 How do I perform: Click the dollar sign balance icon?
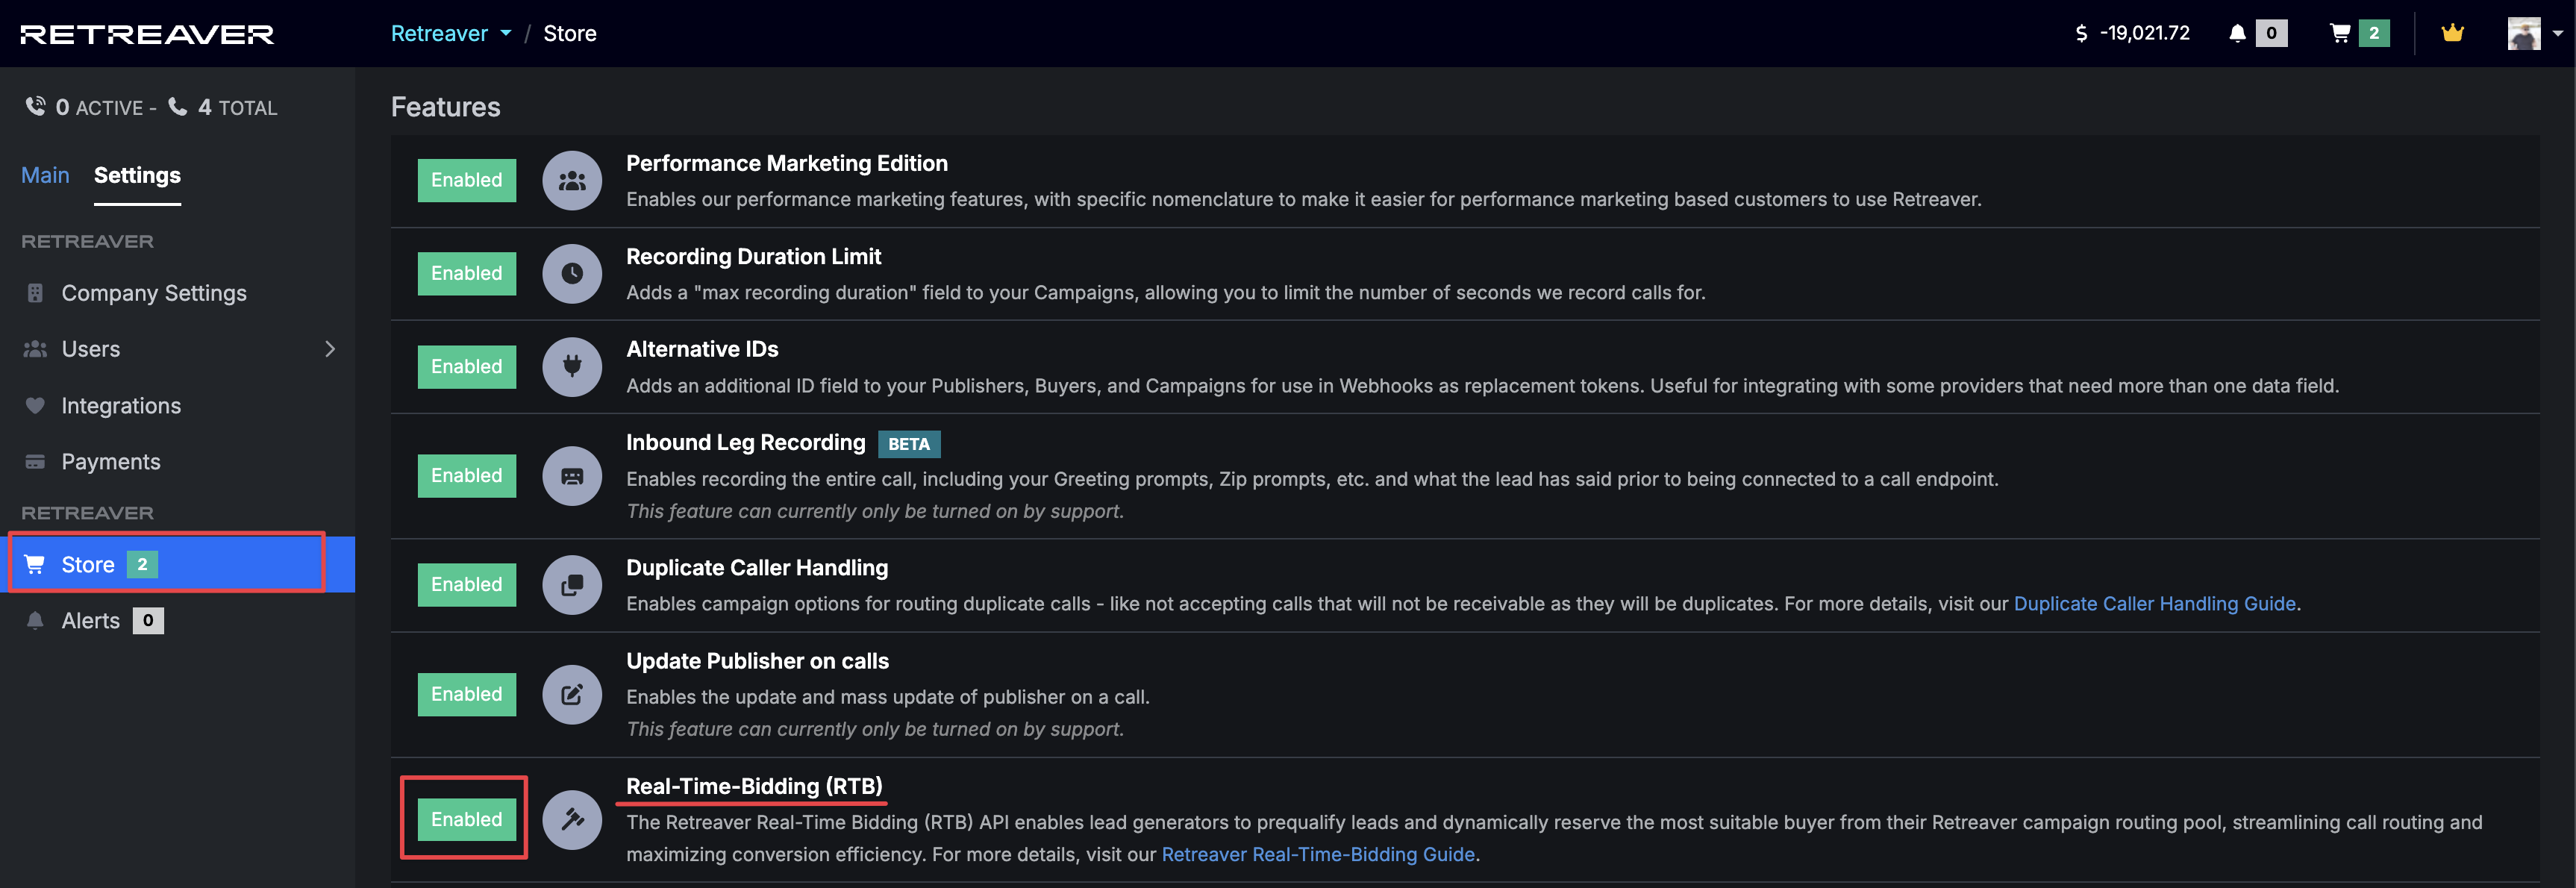[2081, 34]
